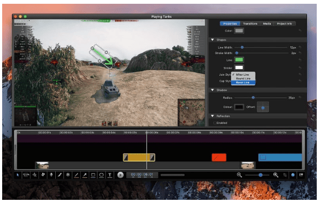This screenshot has width=320, height=202.
Task: Reset Line Width with its undo arrow
Action: click(300, 47)
